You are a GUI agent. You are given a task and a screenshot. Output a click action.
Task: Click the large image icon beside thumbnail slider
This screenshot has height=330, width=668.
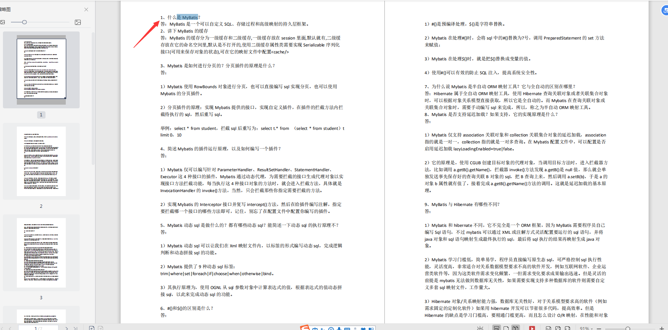[78, 22]
